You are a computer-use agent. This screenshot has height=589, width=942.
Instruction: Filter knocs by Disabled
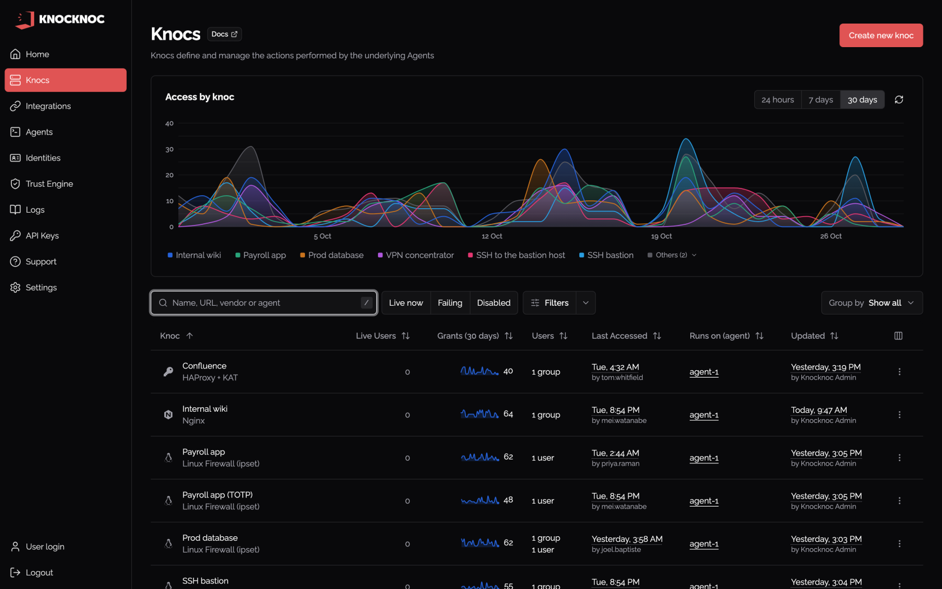[493, 303]
